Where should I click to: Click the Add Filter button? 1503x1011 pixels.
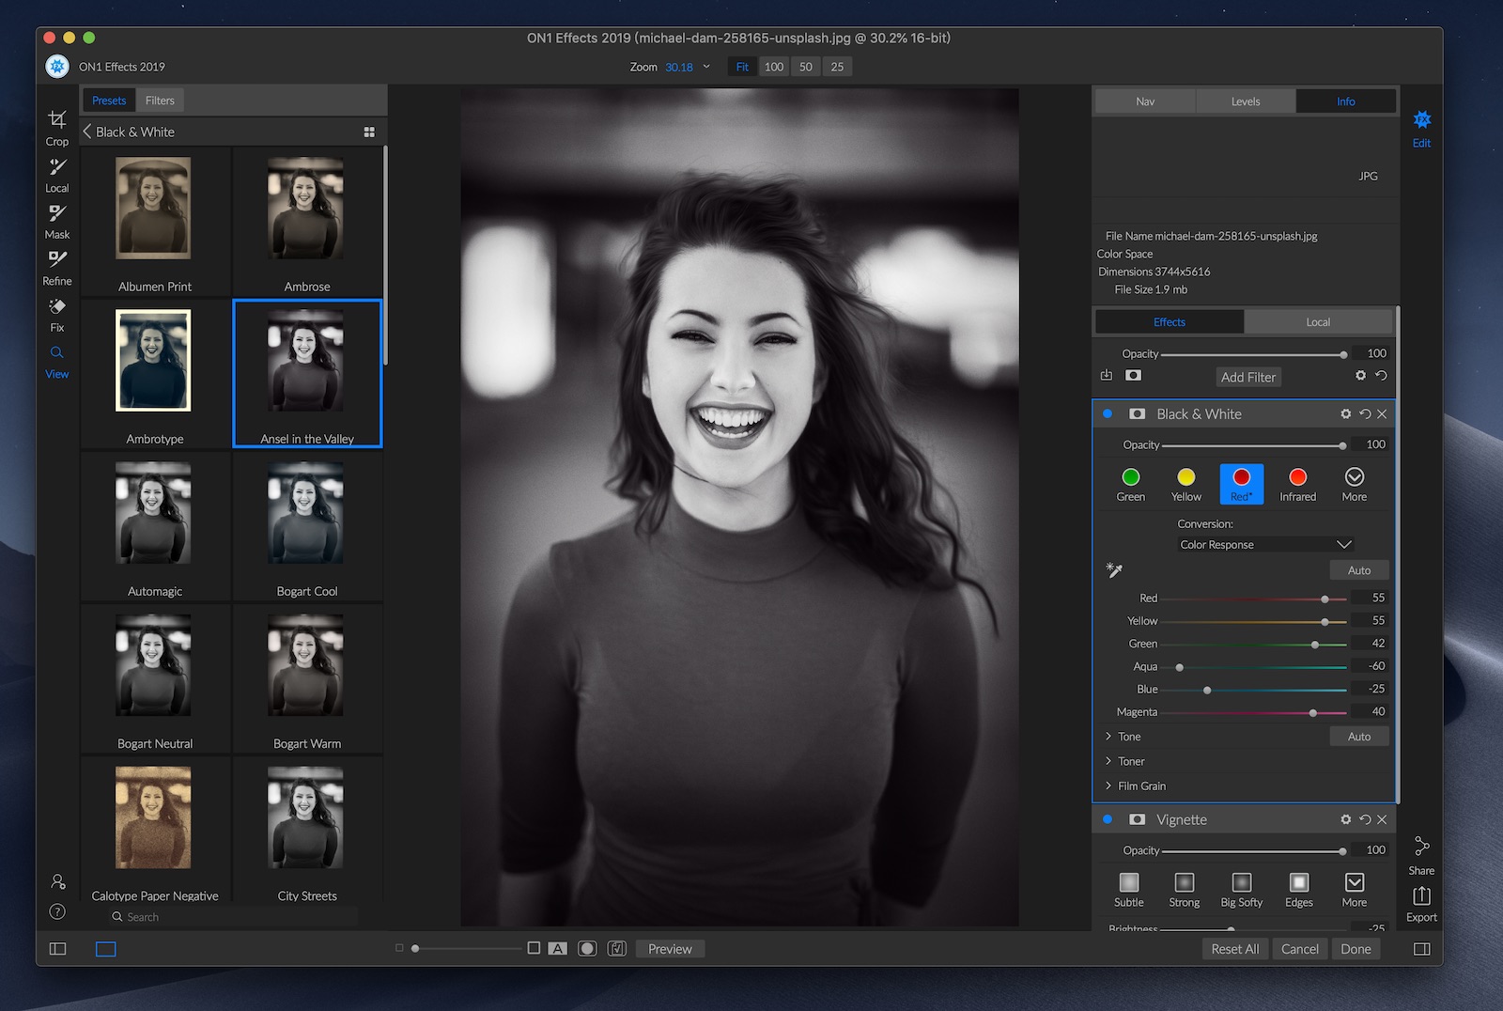pyautogui.click(x=1247, y=378)
